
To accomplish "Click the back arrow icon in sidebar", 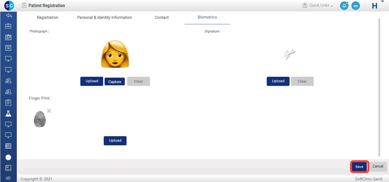I will point(8,16).
